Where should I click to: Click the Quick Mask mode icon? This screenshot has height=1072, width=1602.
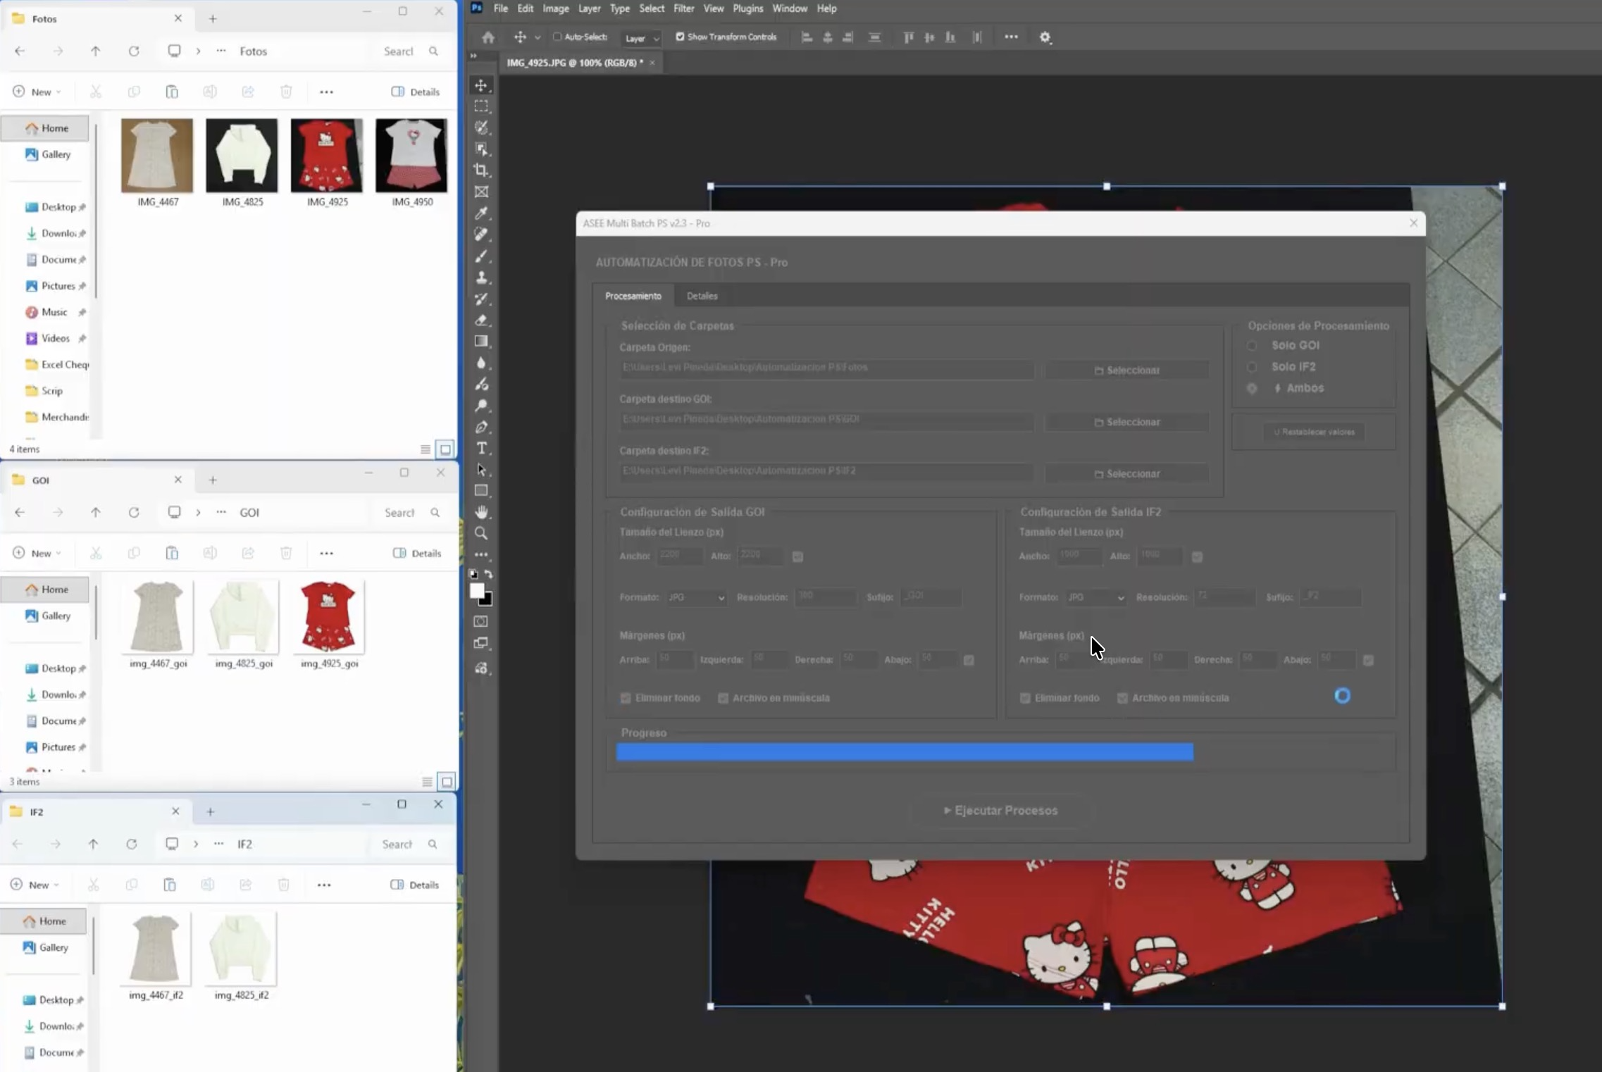tap(481, 621)
